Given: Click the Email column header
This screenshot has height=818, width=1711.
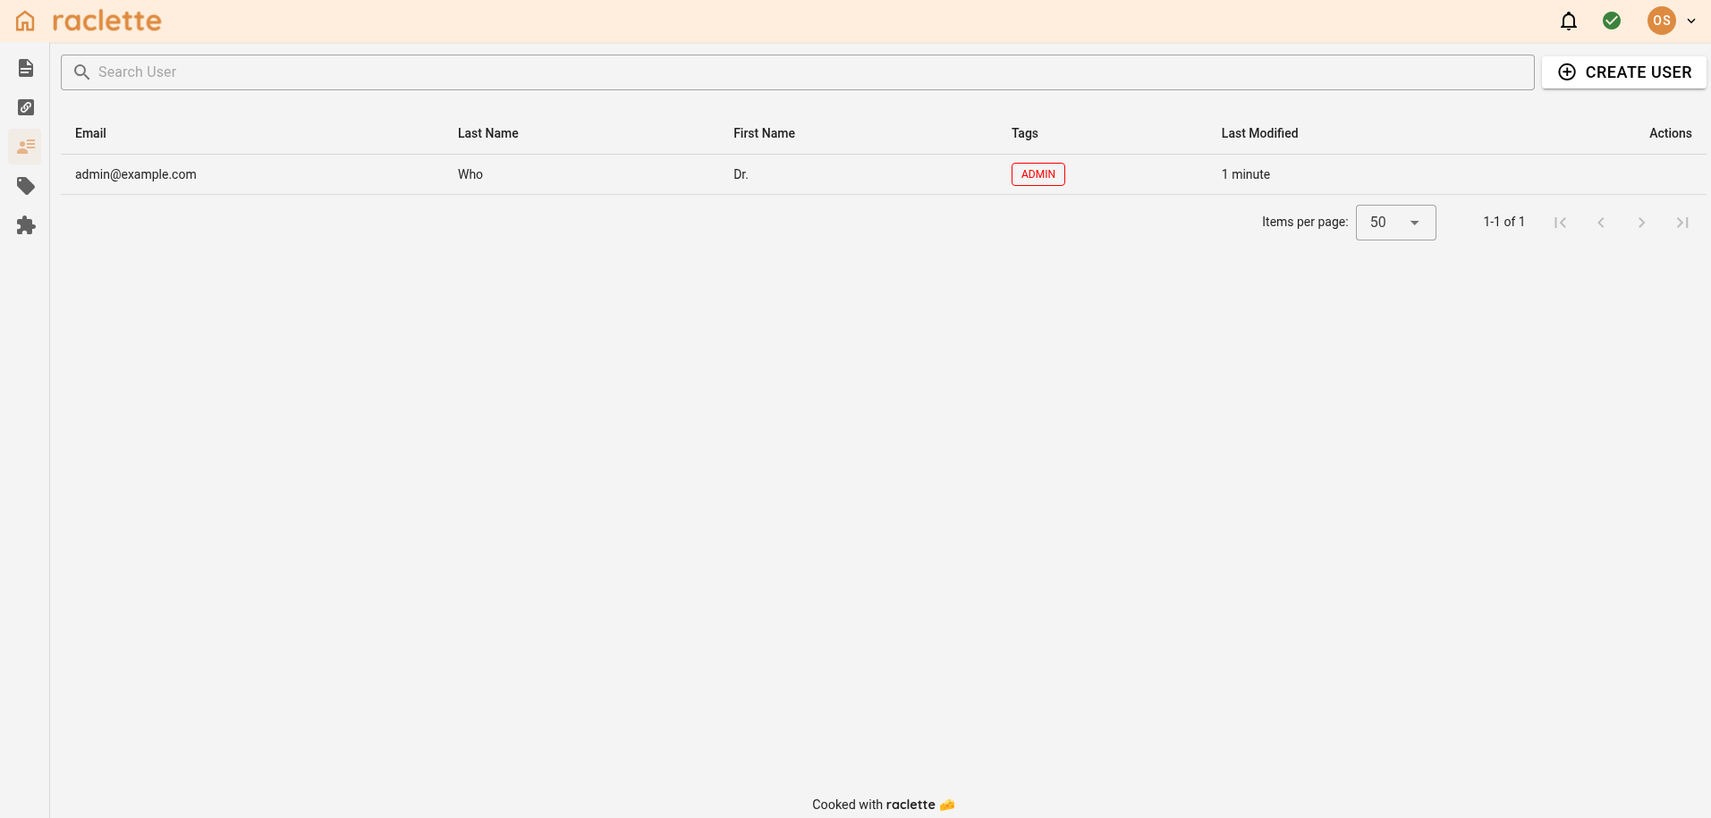Looking at the screenshot, I should point(89,133).
